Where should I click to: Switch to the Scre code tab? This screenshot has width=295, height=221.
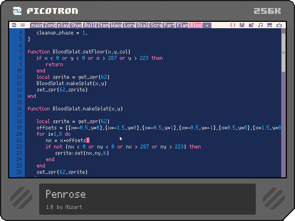156,25
